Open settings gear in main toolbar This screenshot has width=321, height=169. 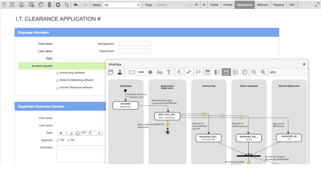point(58,5)
